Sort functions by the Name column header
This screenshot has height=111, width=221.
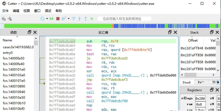click(x=7, y=40)
